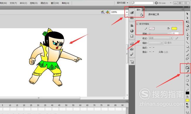Screen dimensions: 191x114
Task: Click the Edit Scene icon
Action: tap(103, 12)
